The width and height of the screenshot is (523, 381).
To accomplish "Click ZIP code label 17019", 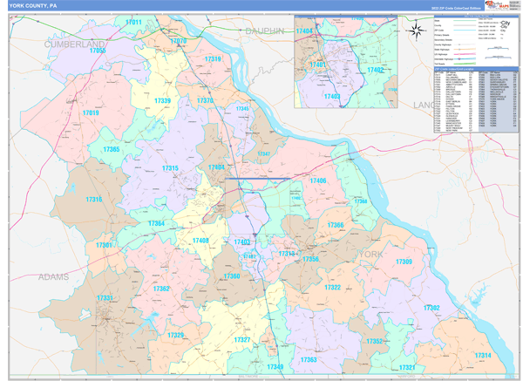I will pyautogui.click(x=91, y=113).
